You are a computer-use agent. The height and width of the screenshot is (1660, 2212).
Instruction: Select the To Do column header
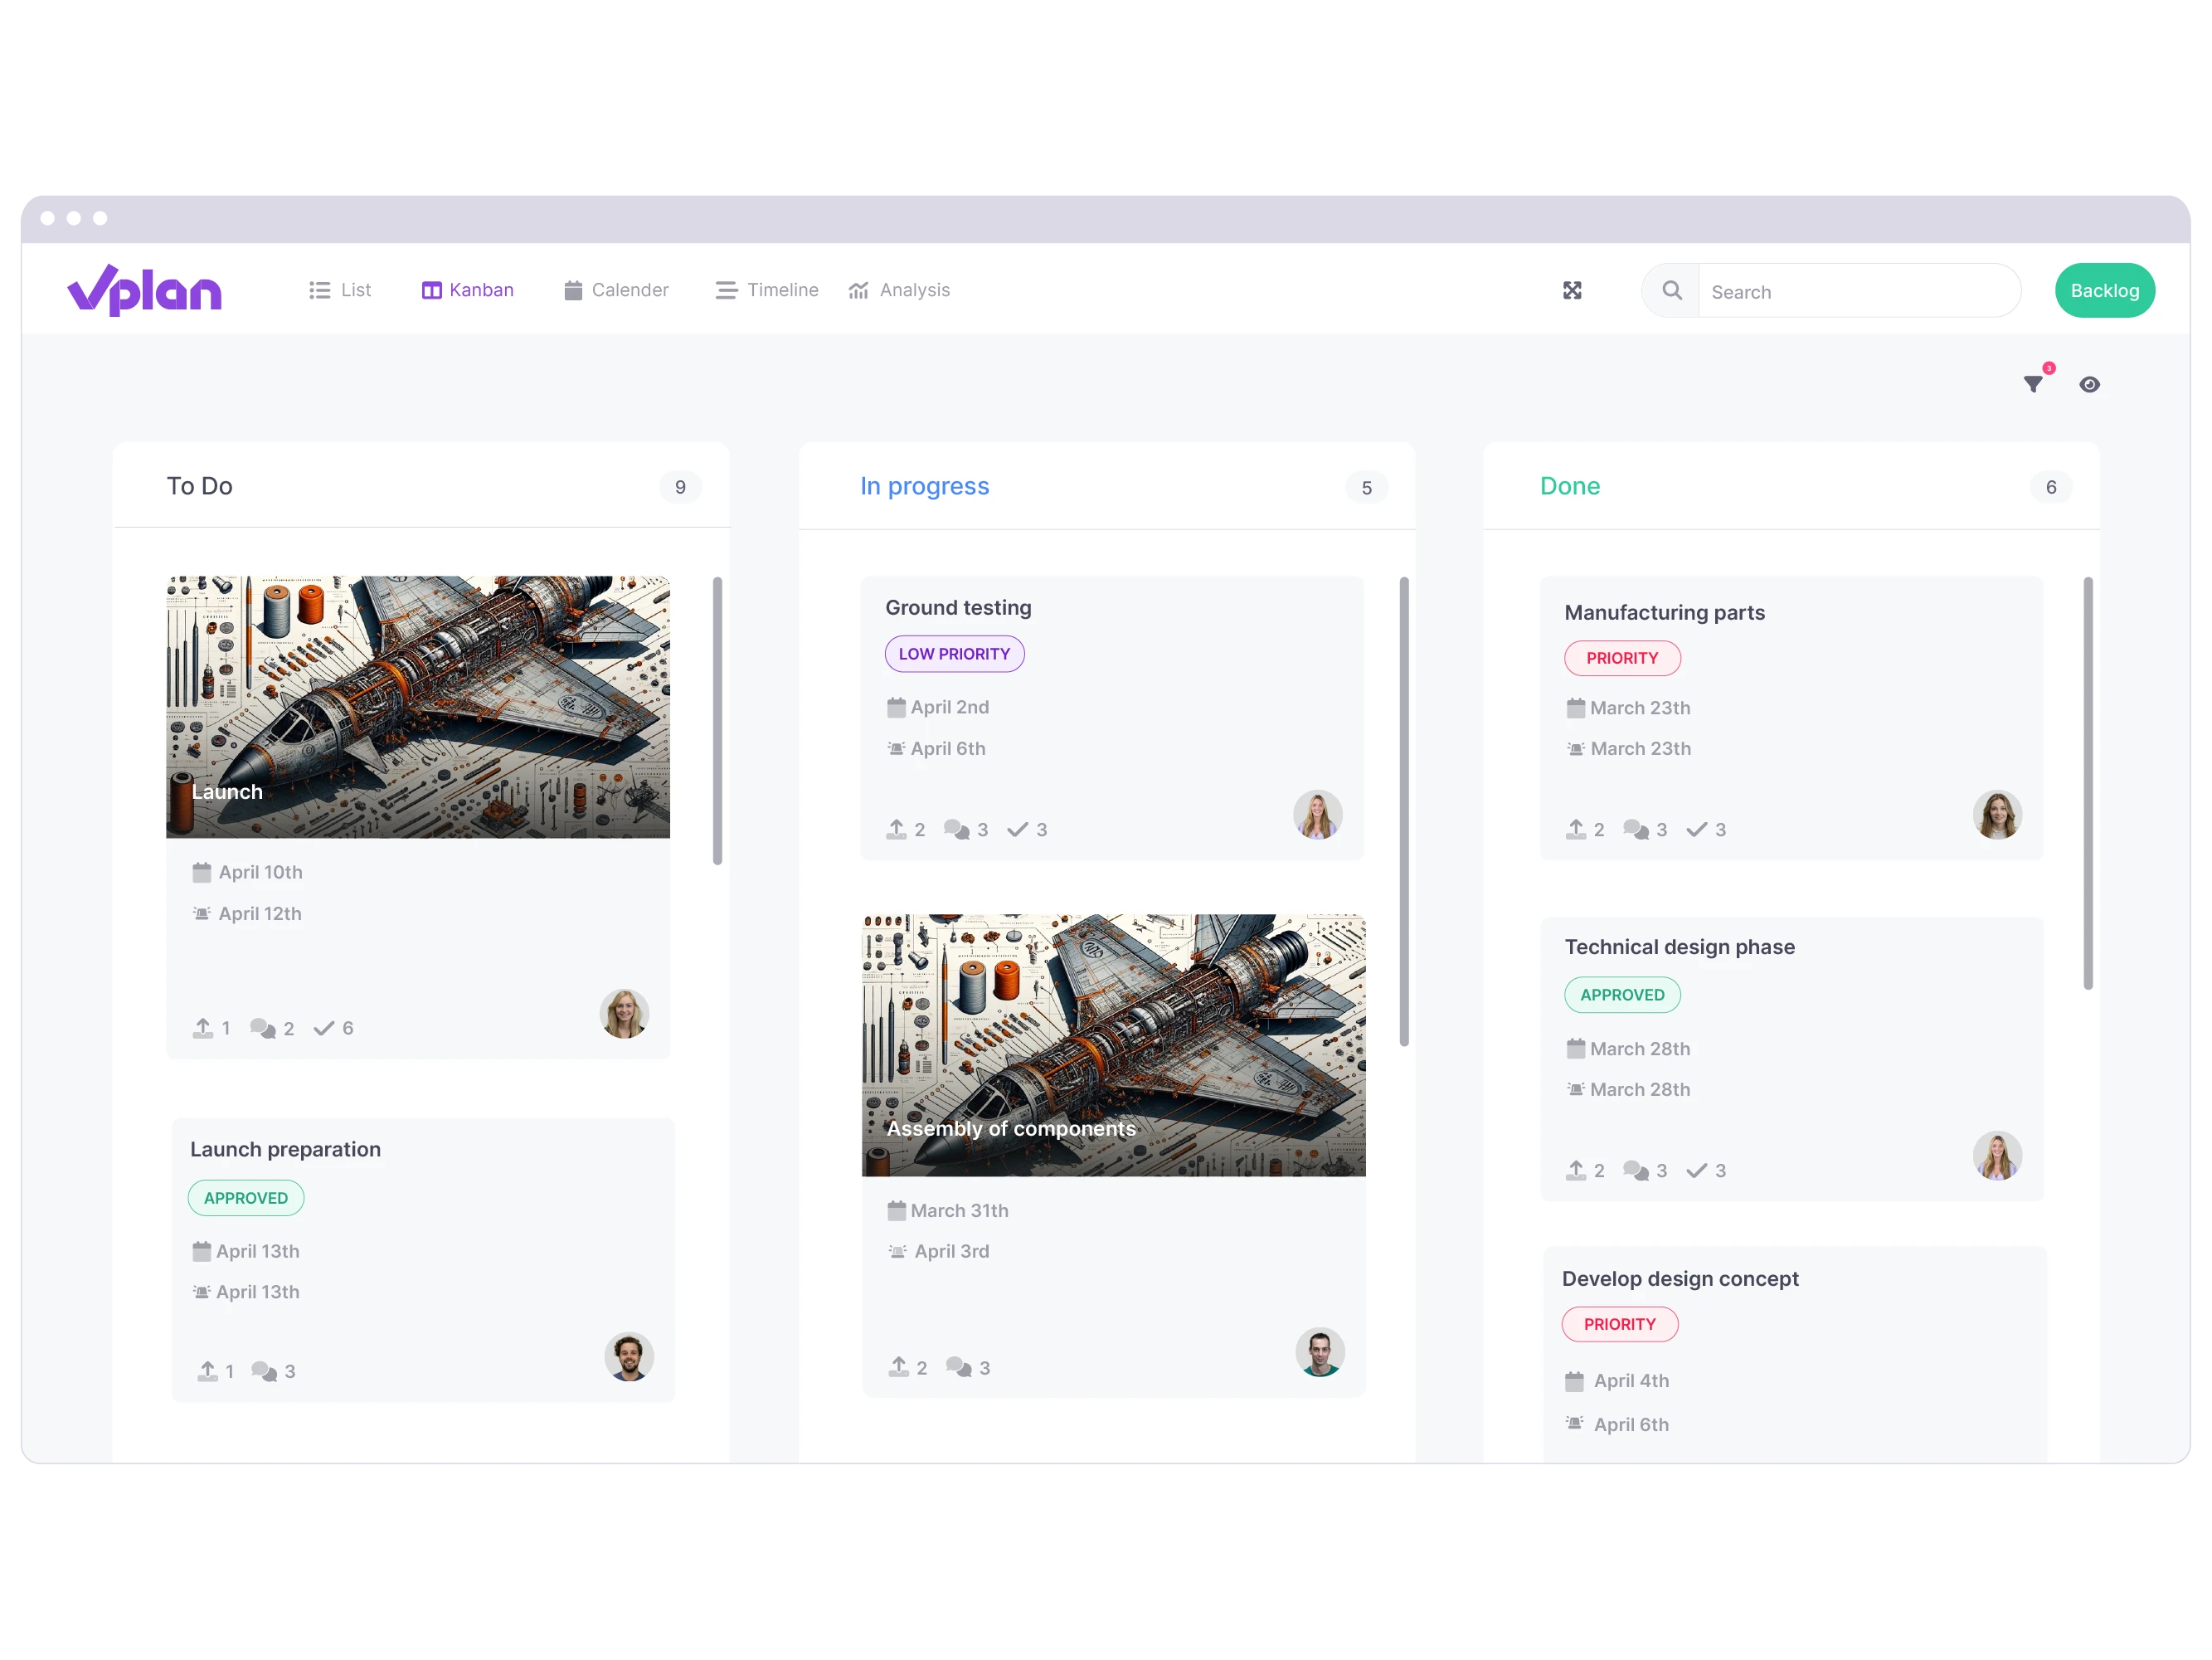coord(199,486)
